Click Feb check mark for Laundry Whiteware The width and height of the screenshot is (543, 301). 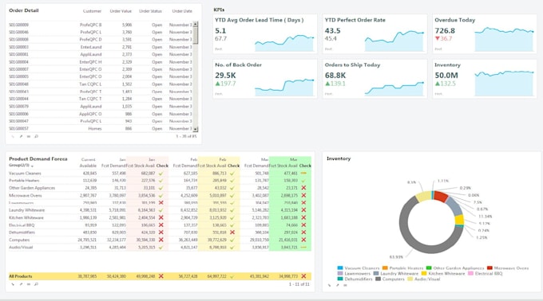pyautogui.click(x=232, y=210)
